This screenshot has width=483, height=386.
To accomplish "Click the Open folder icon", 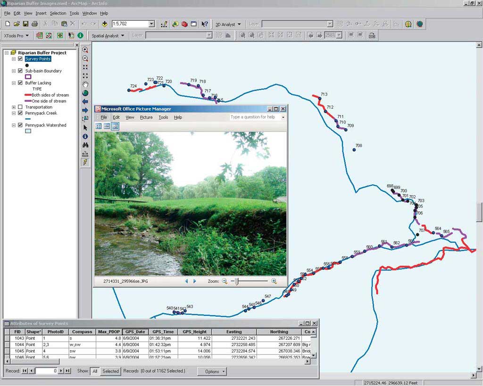I will (17, 24).
